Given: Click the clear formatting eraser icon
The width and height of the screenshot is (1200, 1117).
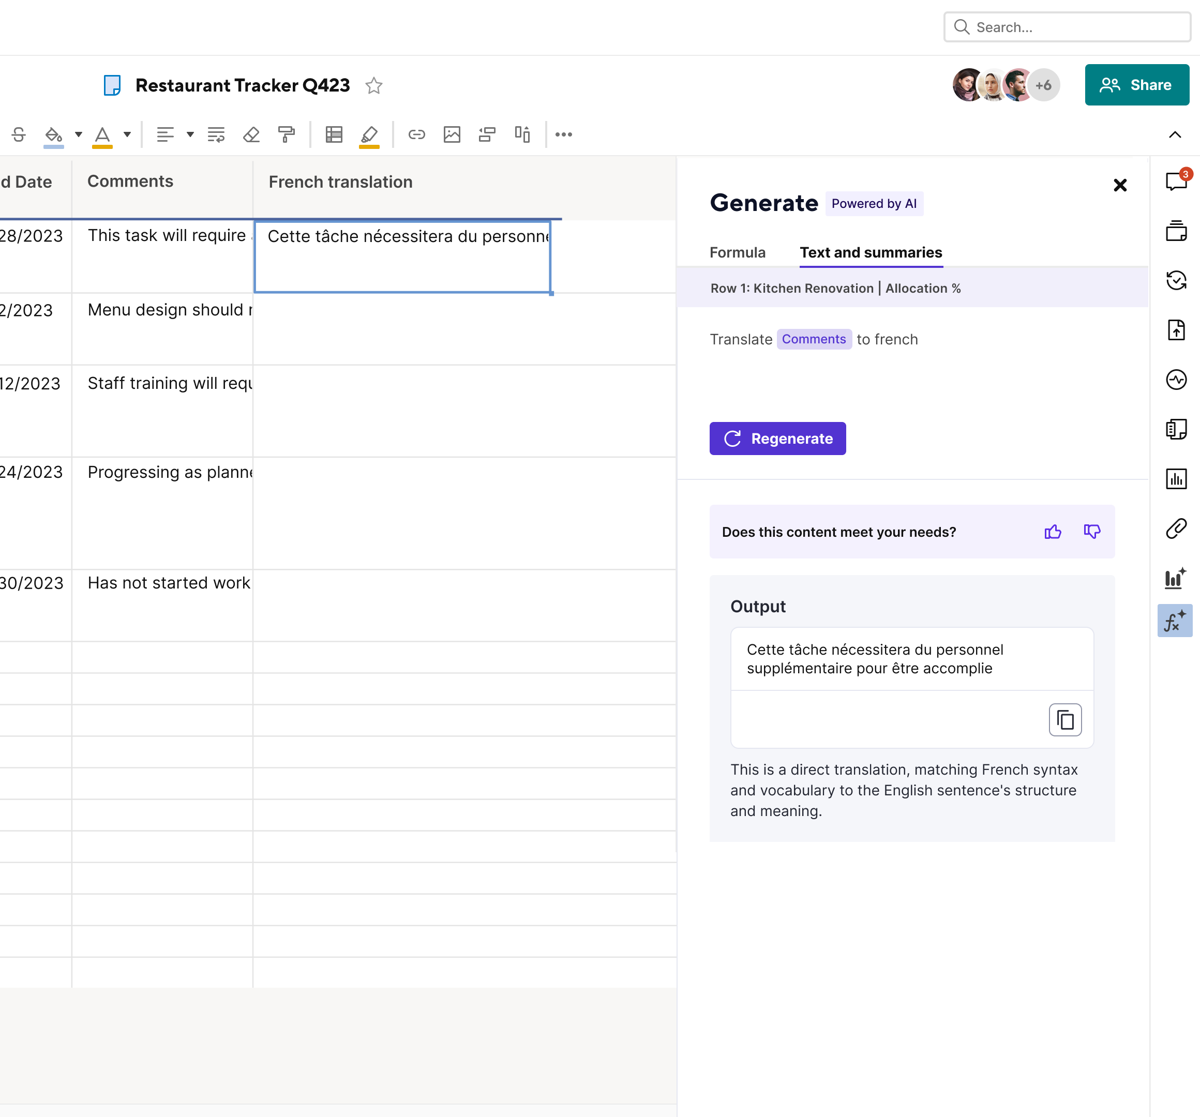Looking at the screenshot, I should pyautogui.click(x=251, y=134).
